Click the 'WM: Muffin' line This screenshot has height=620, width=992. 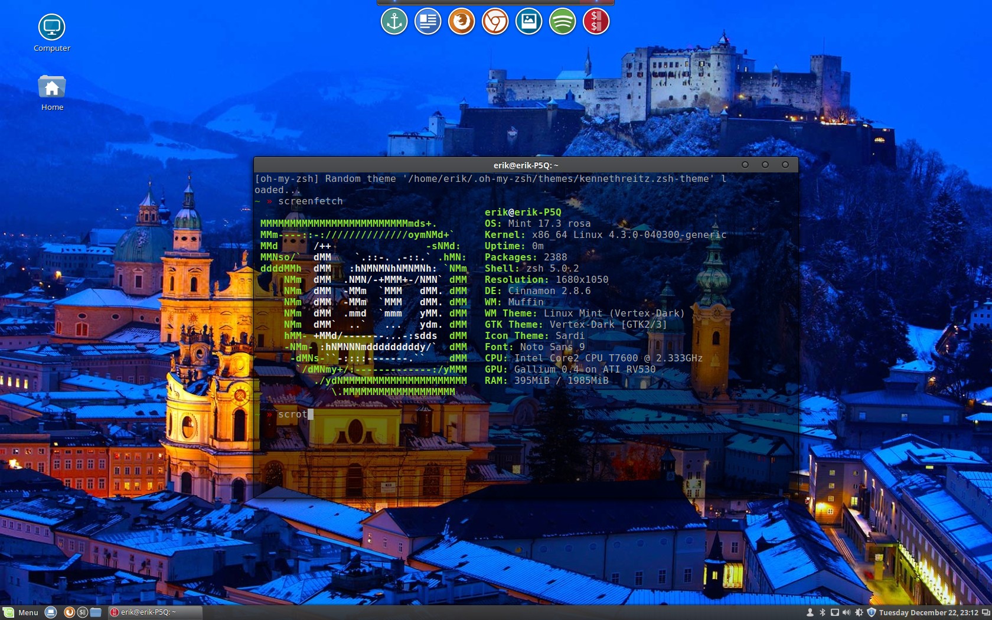(514, 302)
